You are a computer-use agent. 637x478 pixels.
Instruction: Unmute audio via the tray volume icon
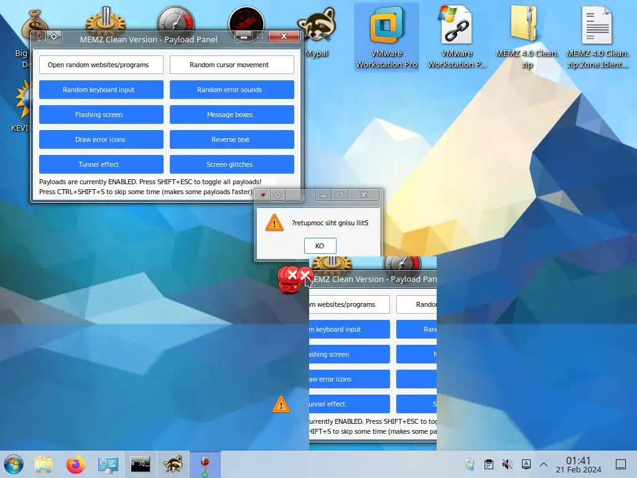click(x=508, y=464)
